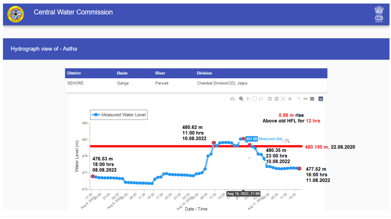The image size is (391, 219).
Task: Click the national emblem in the header
Action: pyautogui.click(x=378, y=14)
